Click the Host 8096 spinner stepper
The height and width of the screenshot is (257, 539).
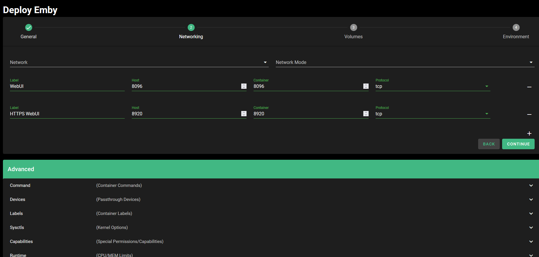pyautogui.click(x=244, y=86)
